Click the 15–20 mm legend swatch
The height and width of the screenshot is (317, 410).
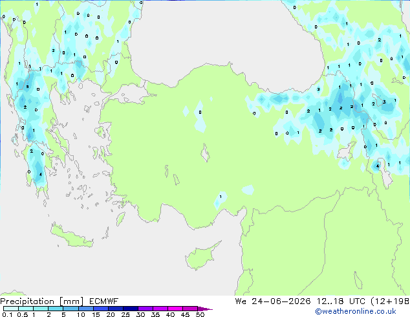tap(100, 309)
